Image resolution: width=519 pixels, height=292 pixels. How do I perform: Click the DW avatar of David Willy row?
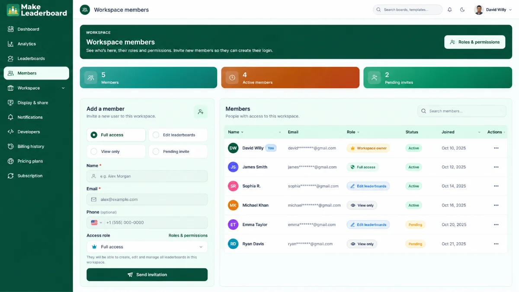(233, 148)
